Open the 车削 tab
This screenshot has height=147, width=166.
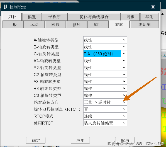[149, 17]
